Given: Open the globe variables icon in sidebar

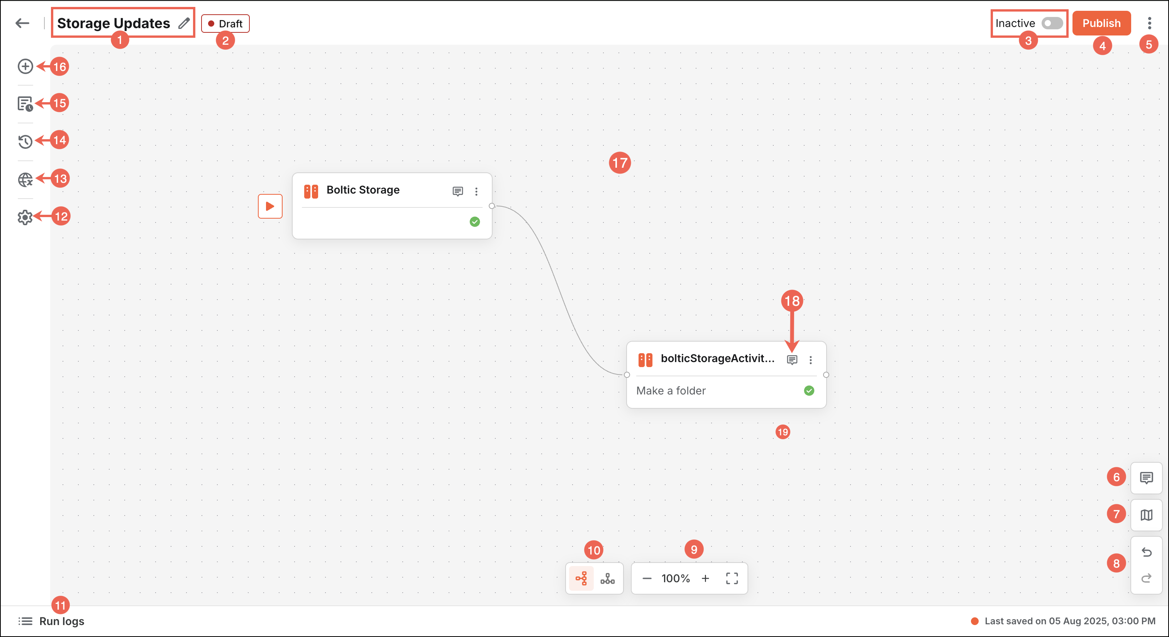Looking at the screenshot, I should (x=25, y=180).
